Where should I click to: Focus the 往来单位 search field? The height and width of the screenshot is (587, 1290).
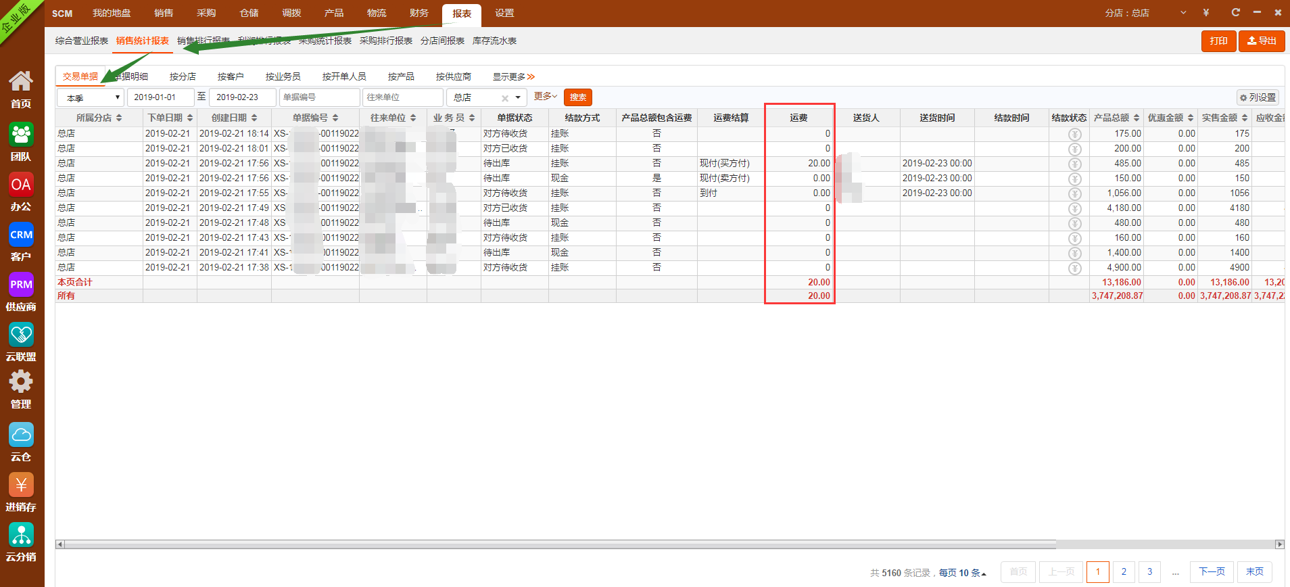(x=403, y=97)
